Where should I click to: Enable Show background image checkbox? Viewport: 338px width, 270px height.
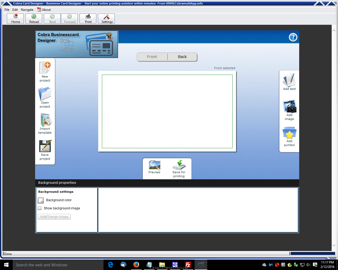[x=40, y=208]
